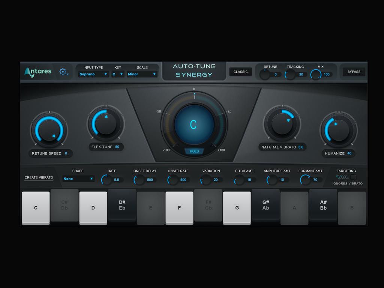This screenshot has width=384, height=288.
Task: Toggle the A key on keyboard
Action: click(x=294, y=208)
